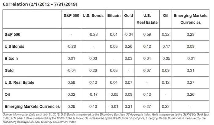Click the 0.27 cell in U.S. Real Estate row

190,83
